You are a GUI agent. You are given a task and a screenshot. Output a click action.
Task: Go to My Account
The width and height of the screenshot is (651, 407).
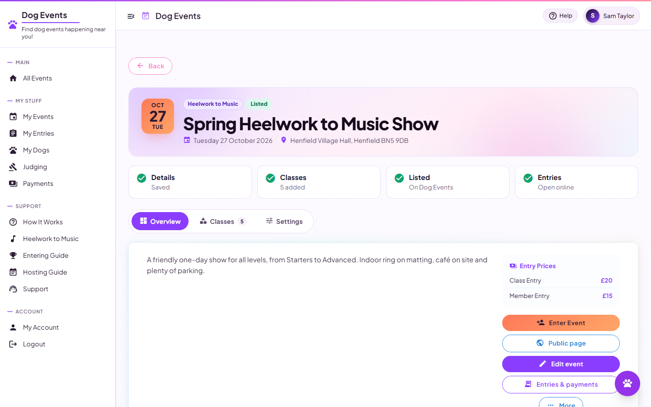(x=57, y=327)
